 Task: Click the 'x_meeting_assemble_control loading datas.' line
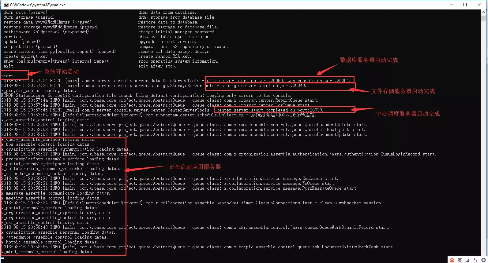tap(51, 198)
